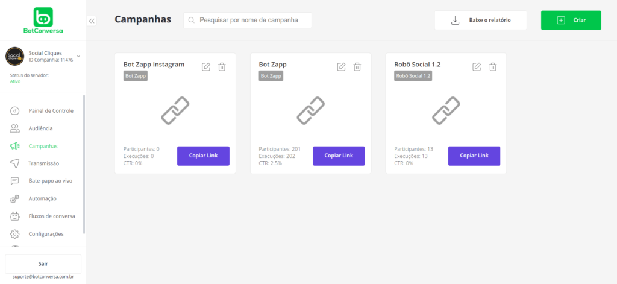Click the sidebar vertical scrollbar
Viewport: 617px width, 284px height.
84,163
